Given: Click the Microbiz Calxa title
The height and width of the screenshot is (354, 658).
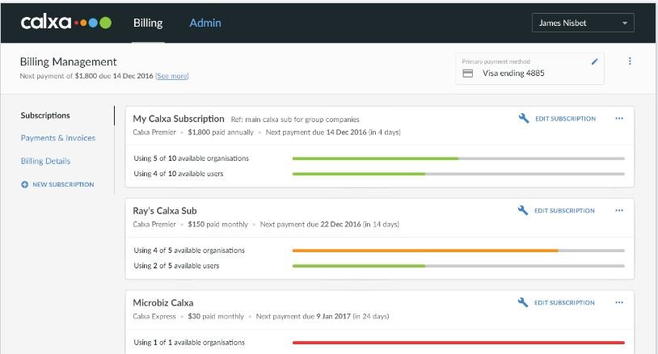Looking at the screenshot, I should (x=162, y=302).
